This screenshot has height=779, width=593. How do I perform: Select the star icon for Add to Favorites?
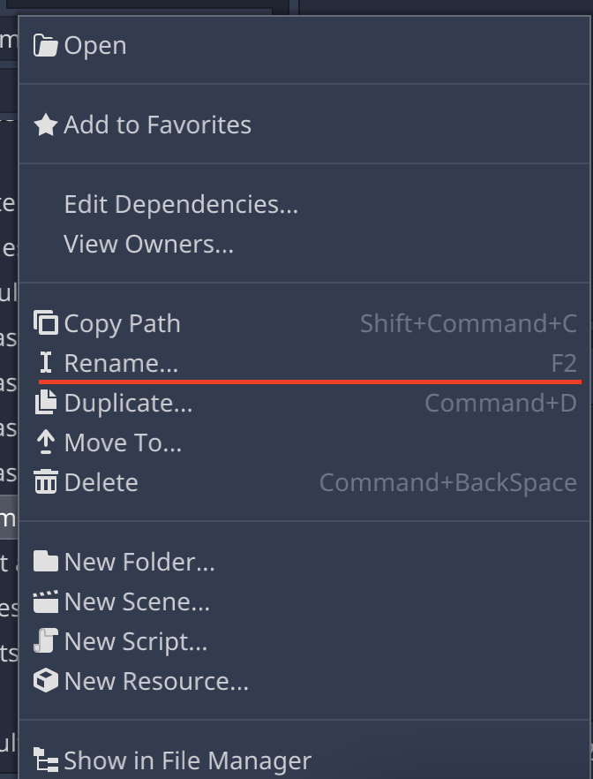click(x=45, y=125)
